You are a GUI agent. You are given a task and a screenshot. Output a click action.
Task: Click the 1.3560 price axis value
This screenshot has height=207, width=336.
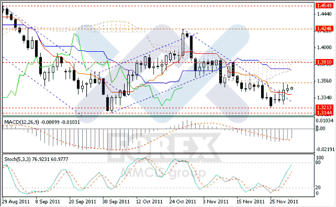pyautogui.click(x=324, y=81)
